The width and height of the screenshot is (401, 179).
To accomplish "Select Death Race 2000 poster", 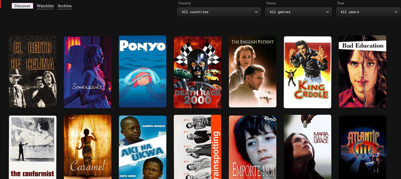I will [198, 72].
